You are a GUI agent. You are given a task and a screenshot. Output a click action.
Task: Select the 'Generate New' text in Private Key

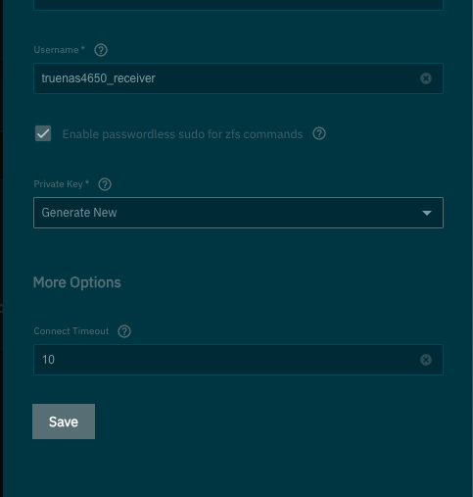[x=79, y=213]
